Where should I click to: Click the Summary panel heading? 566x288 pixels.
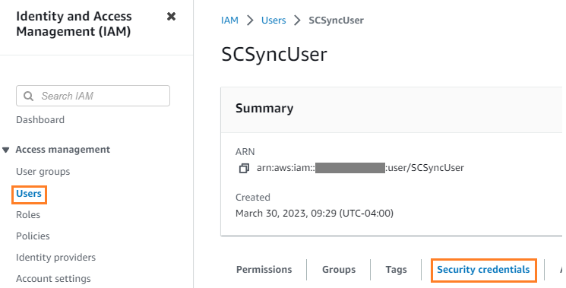[x=264, y=108]
